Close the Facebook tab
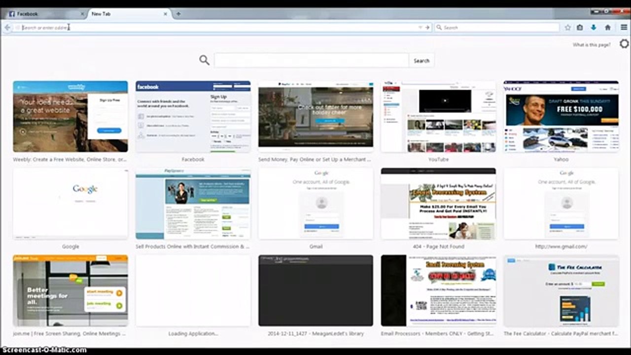This screenshot has width=631, height=355. [82, 14]
